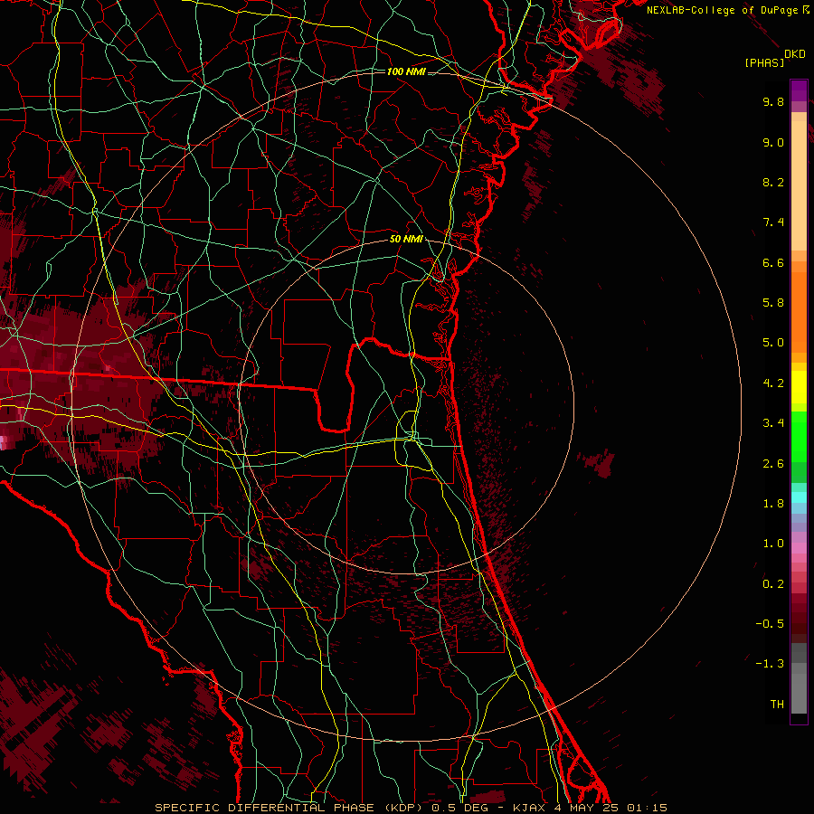Click the cyan band of the color bar
The image size is (814, 814).
click(x=799, y=497)
